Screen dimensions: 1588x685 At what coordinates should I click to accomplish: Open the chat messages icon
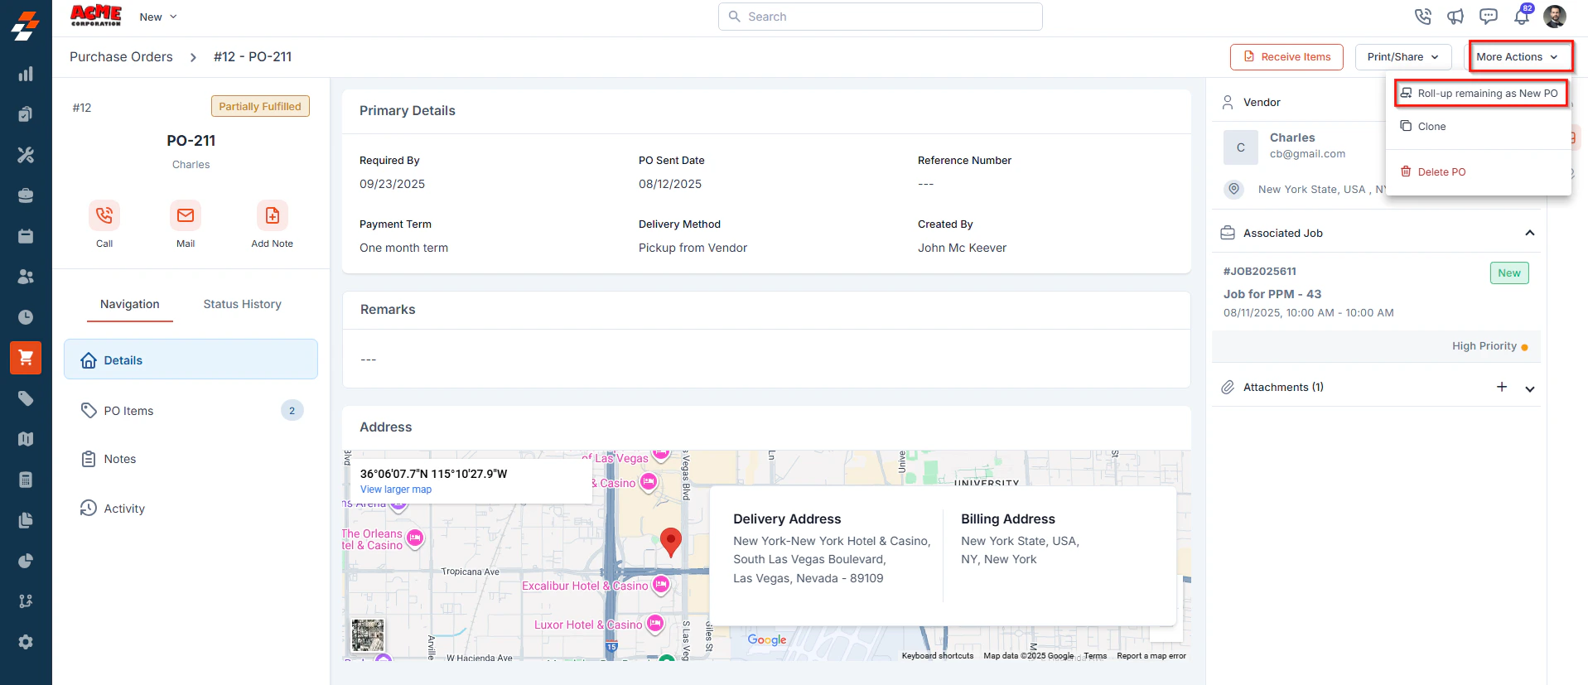(x=1489, y=17)
